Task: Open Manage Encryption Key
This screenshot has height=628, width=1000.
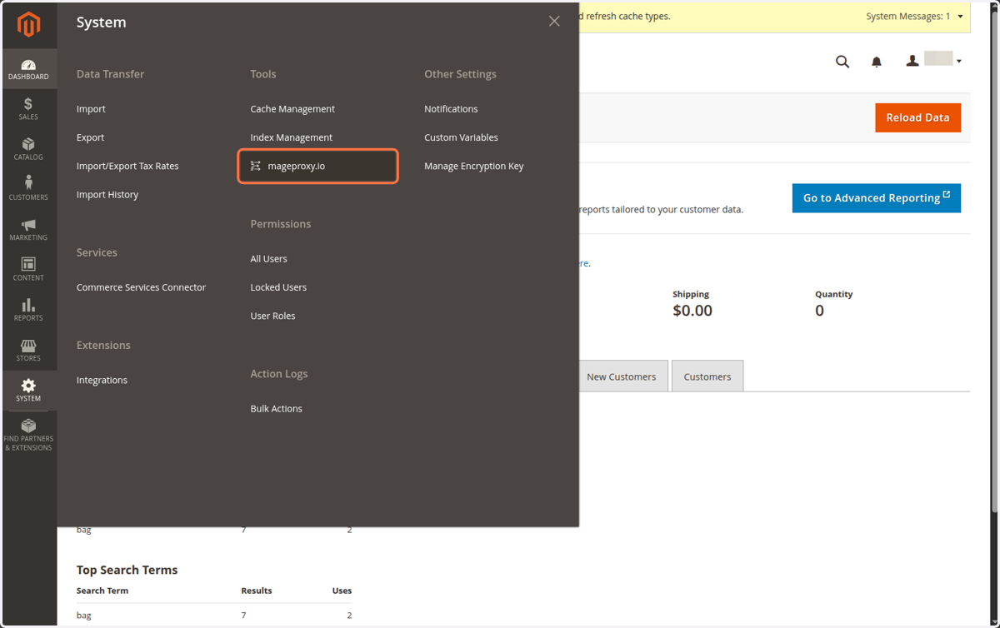Action: coord(474,166)
